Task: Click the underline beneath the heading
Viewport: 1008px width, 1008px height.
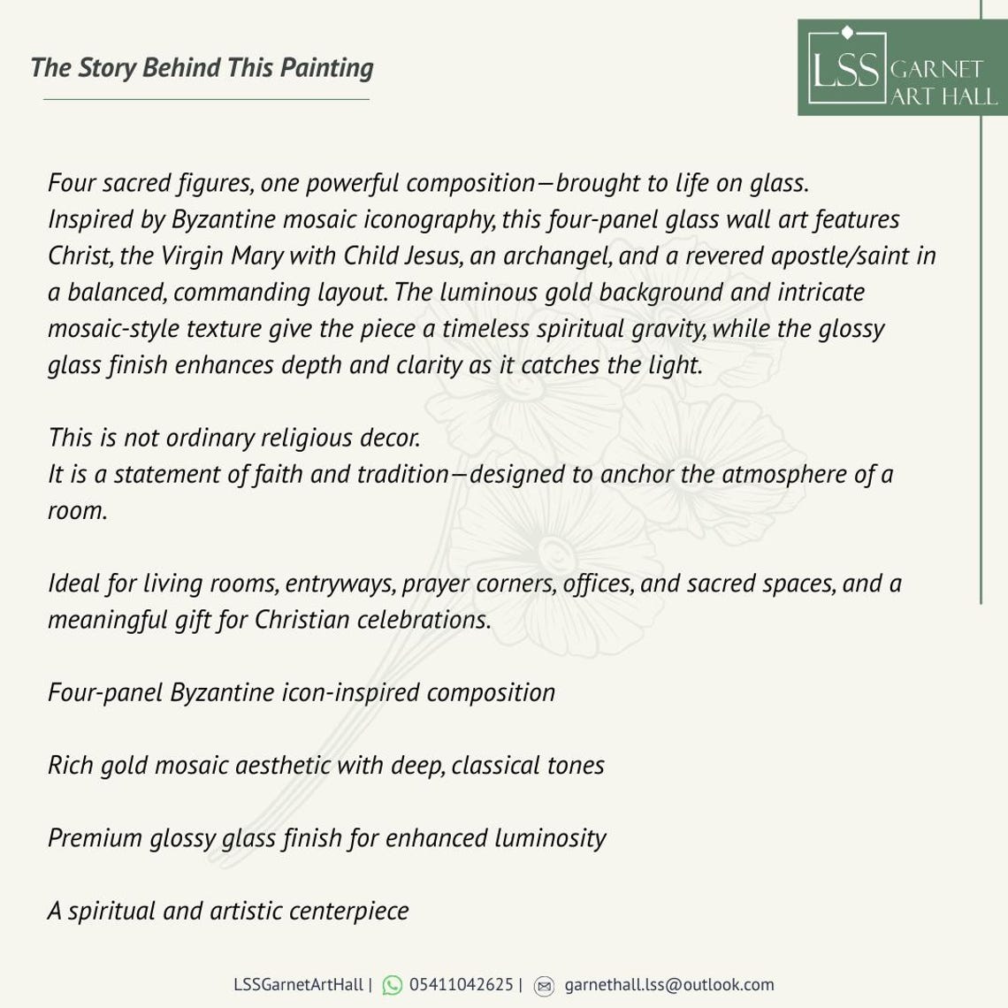Action: 206,100
